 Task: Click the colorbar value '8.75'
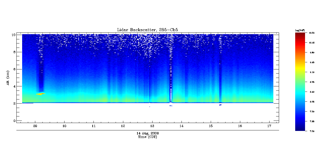312,82
